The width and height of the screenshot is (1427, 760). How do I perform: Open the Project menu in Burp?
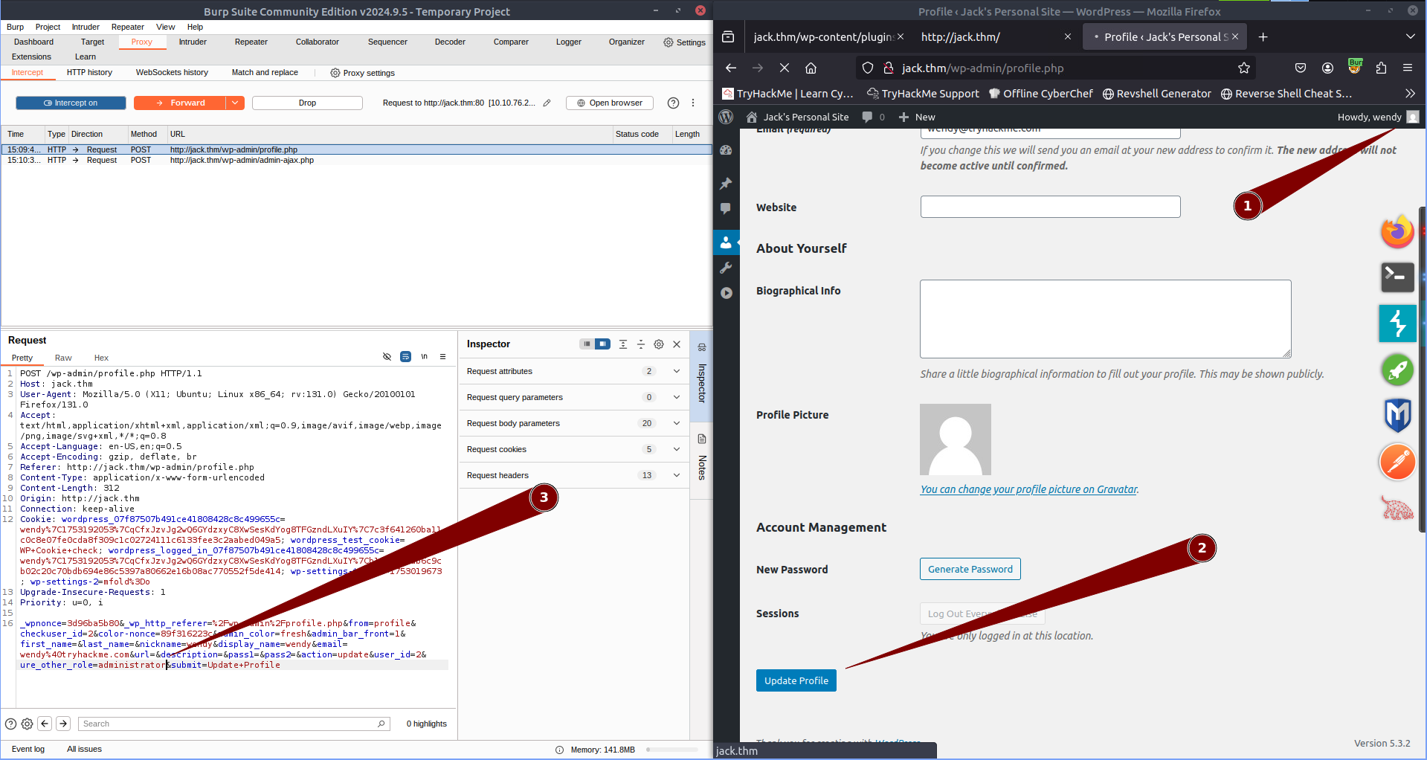click(48, 27)
